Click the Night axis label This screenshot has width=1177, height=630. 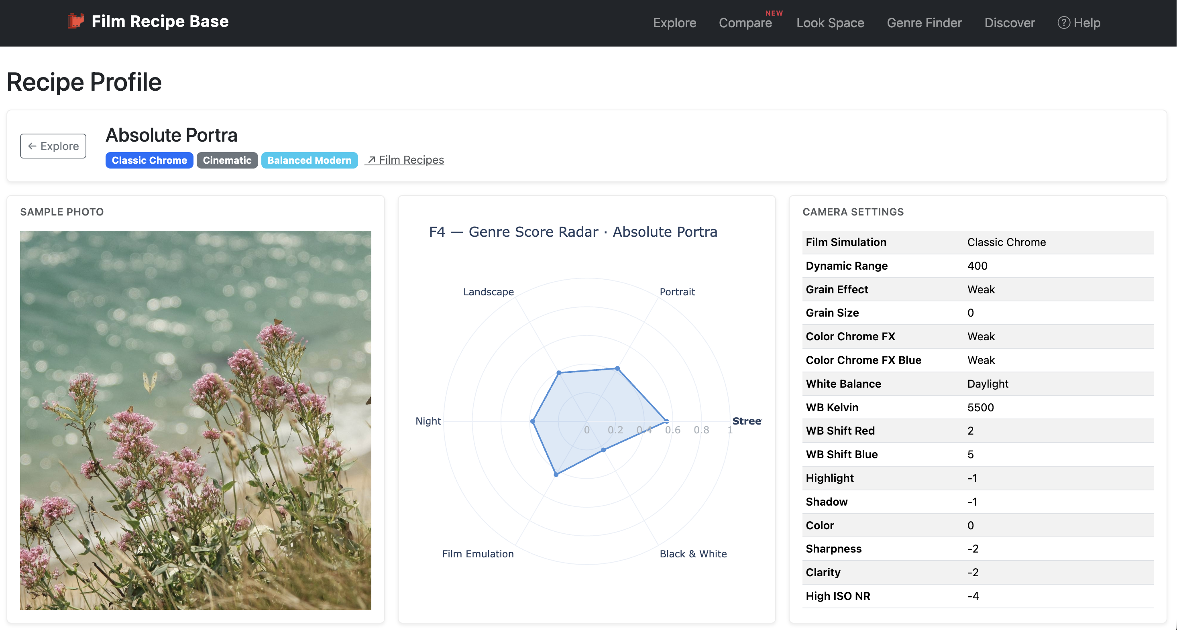click(428, 421)
